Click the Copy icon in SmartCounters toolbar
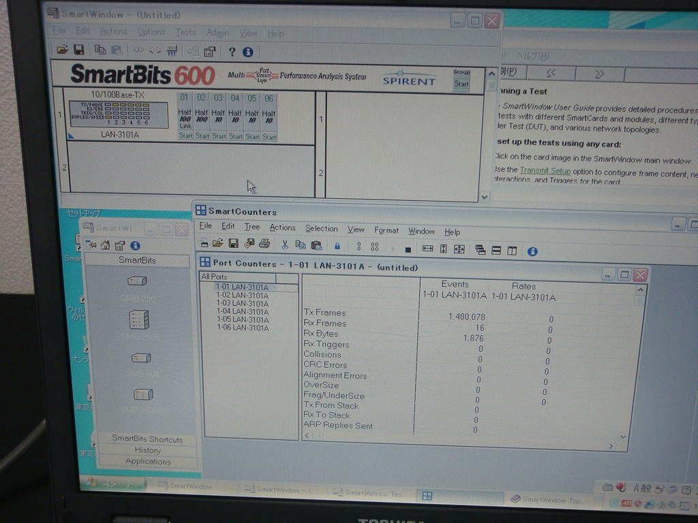Viewport: 698px width, 523px height. pyautogui.click(x=301, y=245)
